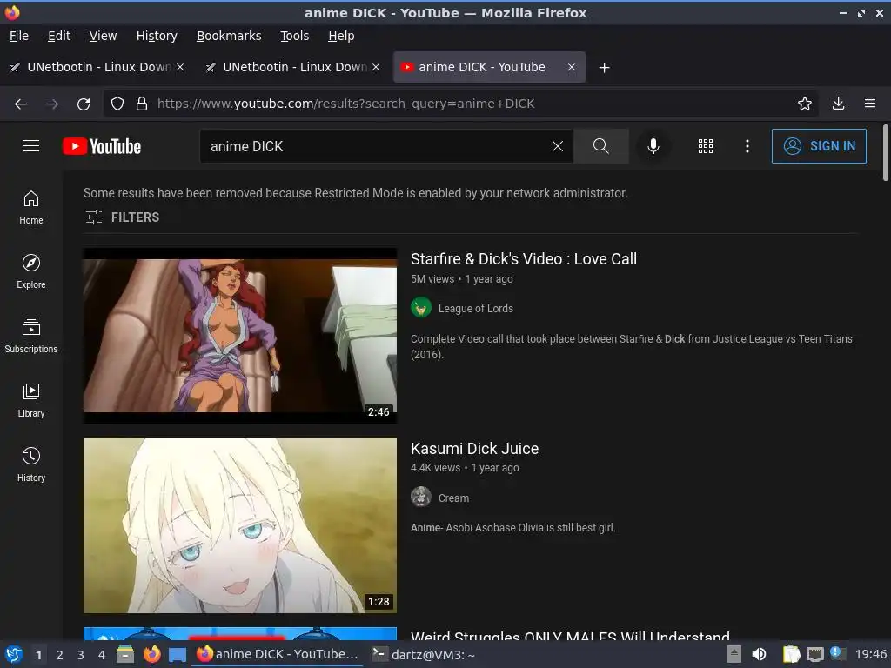Open the taskbar volume control

tap(759, 654)
